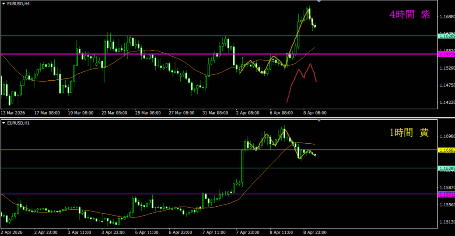This screenshot has width=455, height=236.
Task: Click the magenta 1.15715 price tag on H1
Action: 446,195
